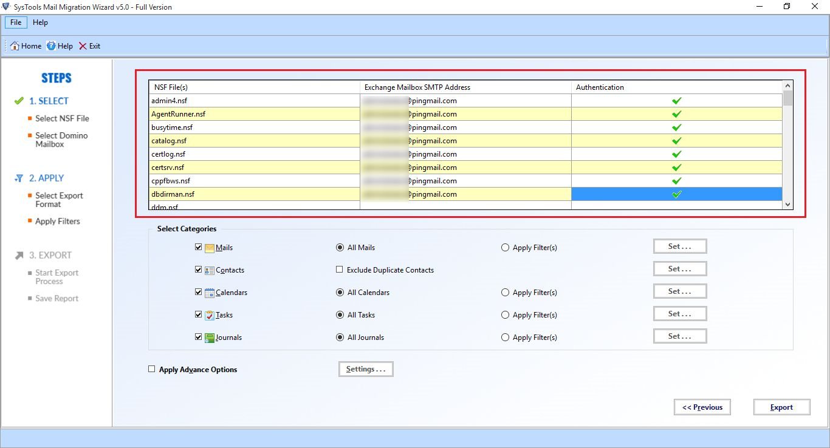Enable Exclude Duplicate Contacts checkbox
830x448 pixels.
point(340,270)
